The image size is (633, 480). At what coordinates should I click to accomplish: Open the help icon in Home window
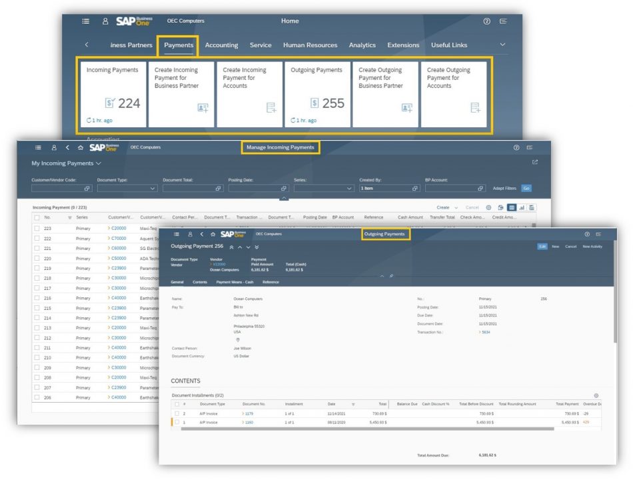[487, 21]
